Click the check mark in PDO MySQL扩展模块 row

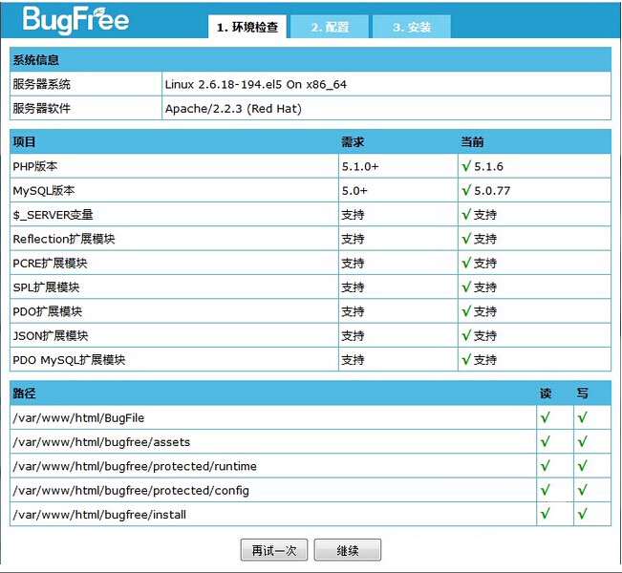(466, 360)
